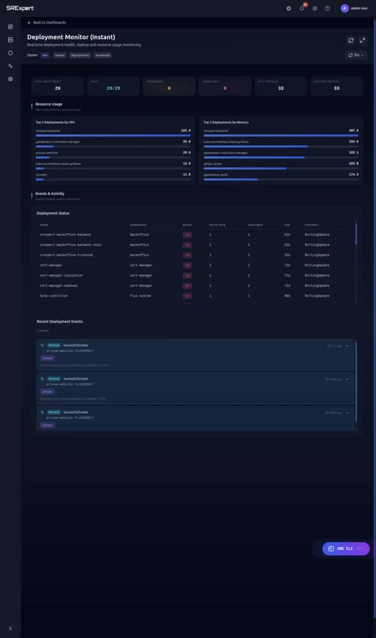Click the first event's Normal badge

click(x=54, y=345)
